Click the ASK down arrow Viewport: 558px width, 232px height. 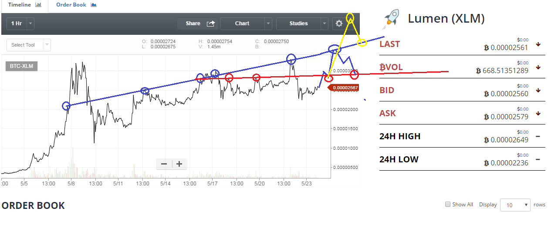click(538, 113)
